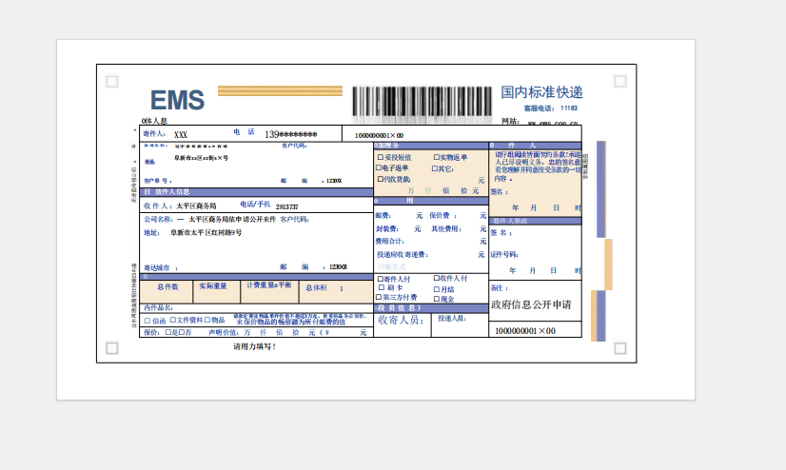Click the 总体积 cell
The image size is (786, 470).
click(335, 292)
